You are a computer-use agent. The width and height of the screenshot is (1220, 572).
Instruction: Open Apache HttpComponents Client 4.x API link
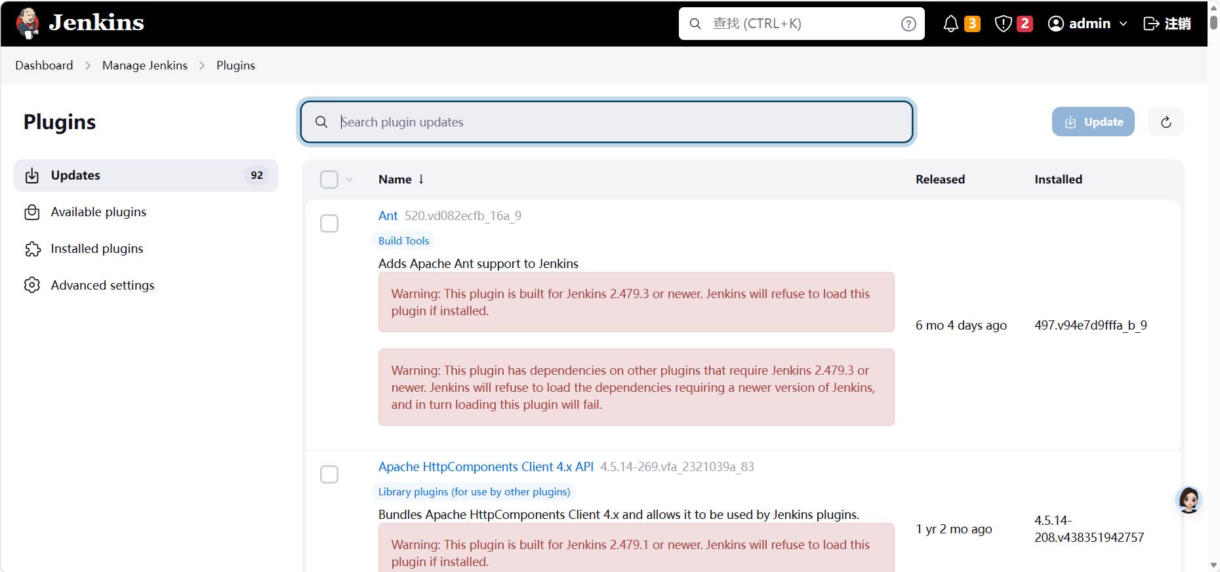[486, 467]
